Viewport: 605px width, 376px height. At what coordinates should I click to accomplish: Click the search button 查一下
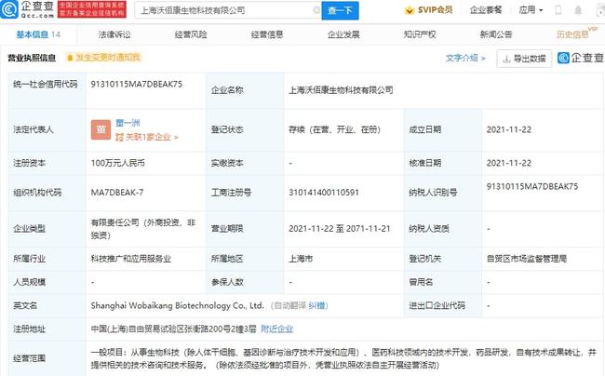click(x=340, y=10)
